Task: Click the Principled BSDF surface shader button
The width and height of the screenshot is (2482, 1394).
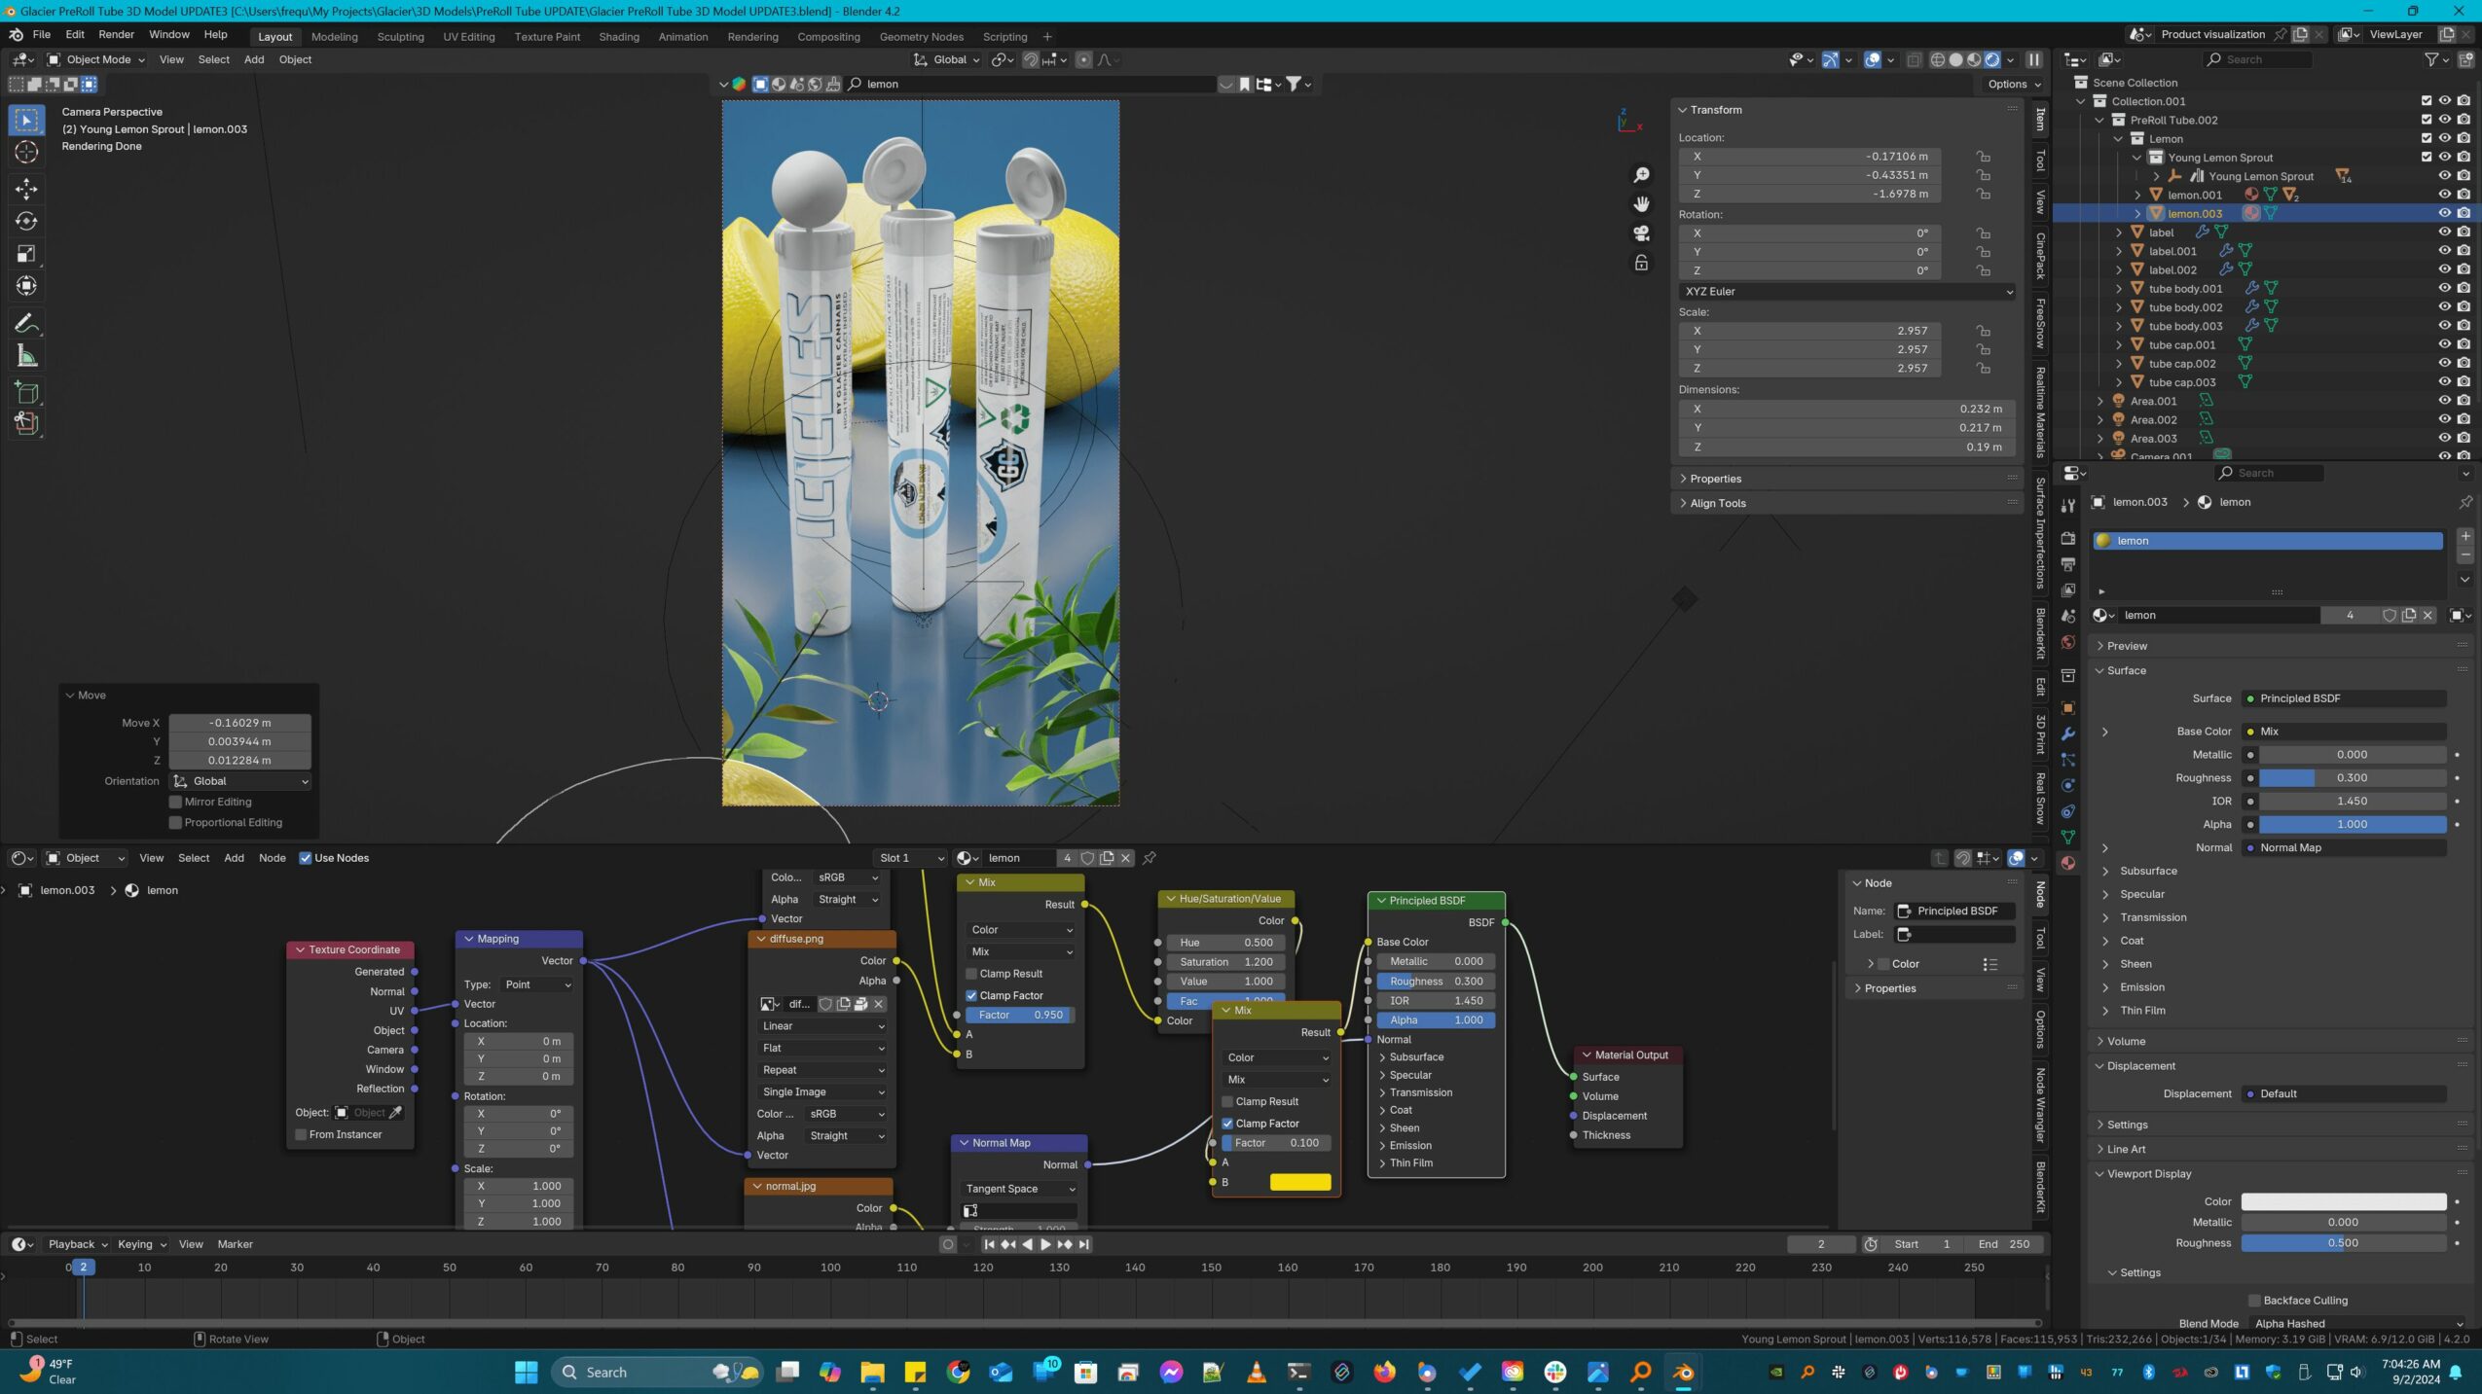Action: click(2344, 698)
